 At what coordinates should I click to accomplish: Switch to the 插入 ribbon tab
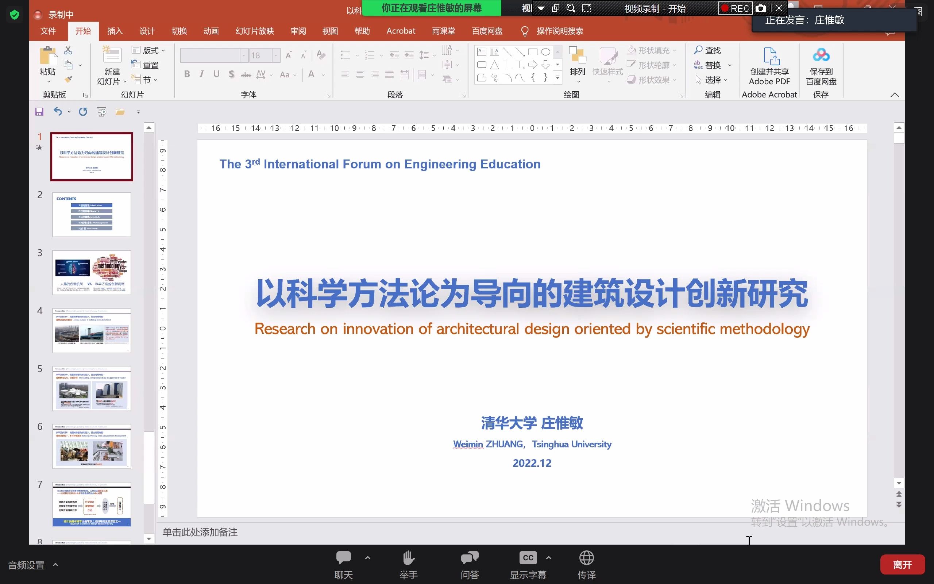114,31
